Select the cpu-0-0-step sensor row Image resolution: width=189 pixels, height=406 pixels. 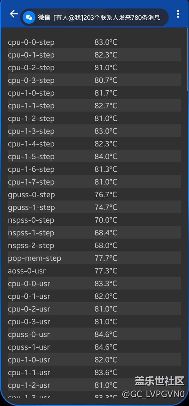coord(94,42)
